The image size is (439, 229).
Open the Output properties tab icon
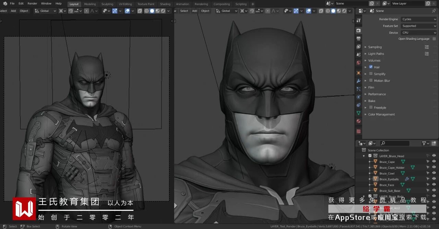[x=358, y=39]
